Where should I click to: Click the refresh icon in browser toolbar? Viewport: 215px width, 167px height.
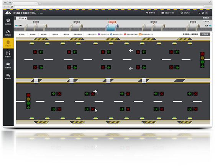(12, 6)
